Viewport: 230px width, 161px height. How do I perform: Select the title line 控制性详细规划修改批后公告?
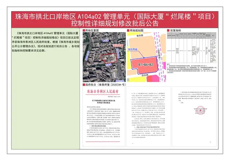115,23
